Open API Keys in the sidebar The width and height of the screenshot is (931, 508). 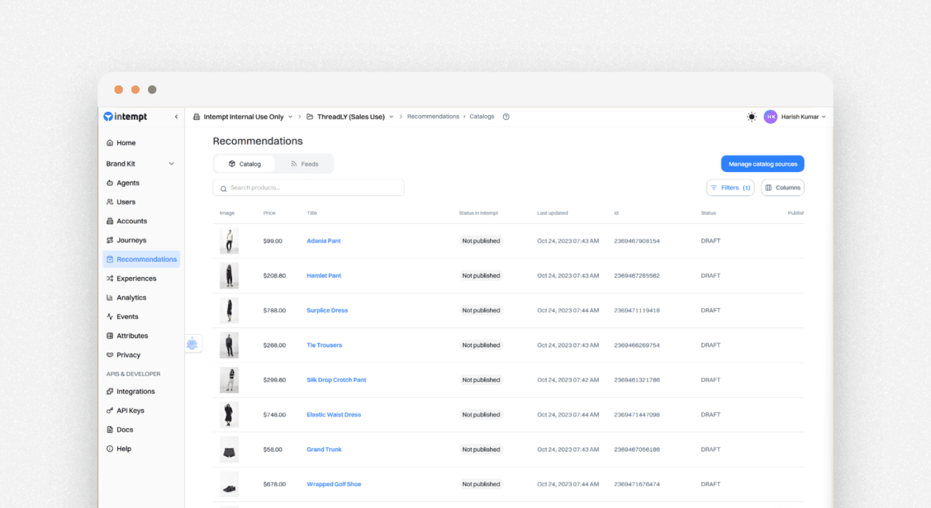click(130, 411)
